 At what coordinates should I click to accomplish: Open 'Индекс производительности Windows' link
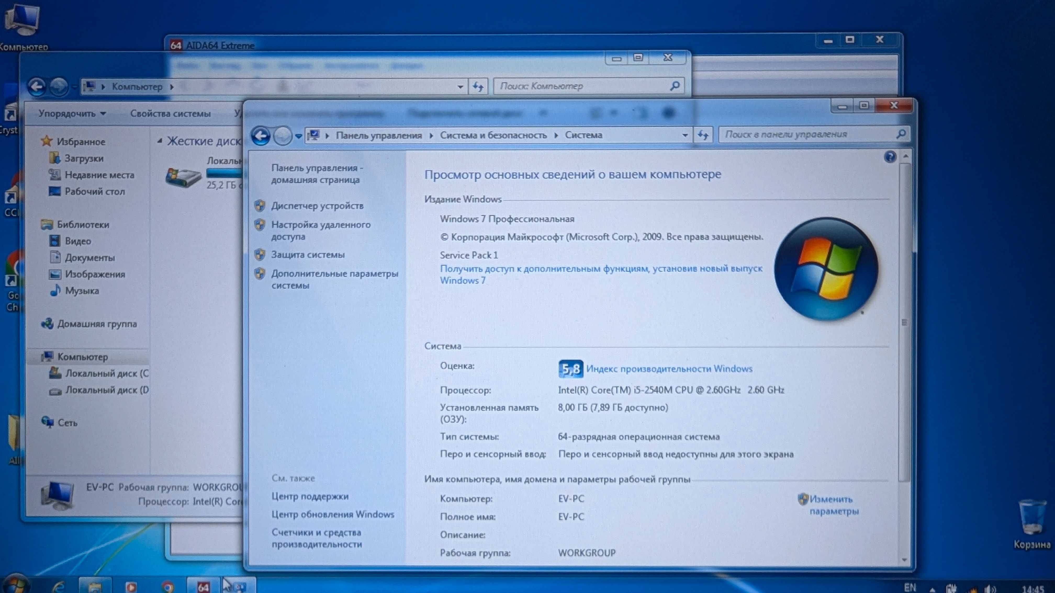[x=669, y=369]
